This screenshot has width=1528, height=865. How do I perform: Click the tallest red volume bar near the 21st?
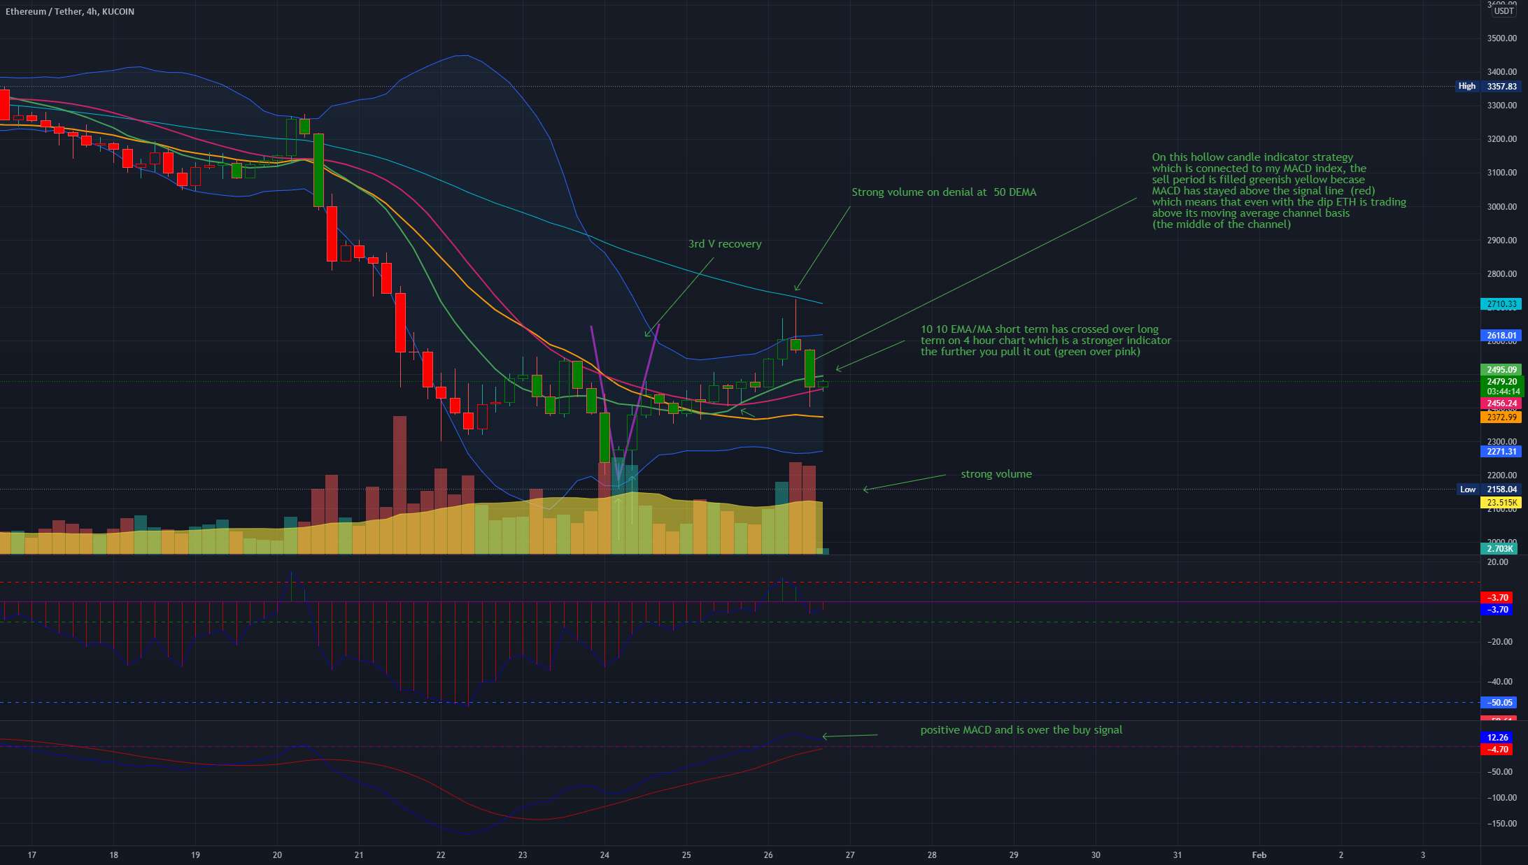pyautogui.click(x=399, y=485)
